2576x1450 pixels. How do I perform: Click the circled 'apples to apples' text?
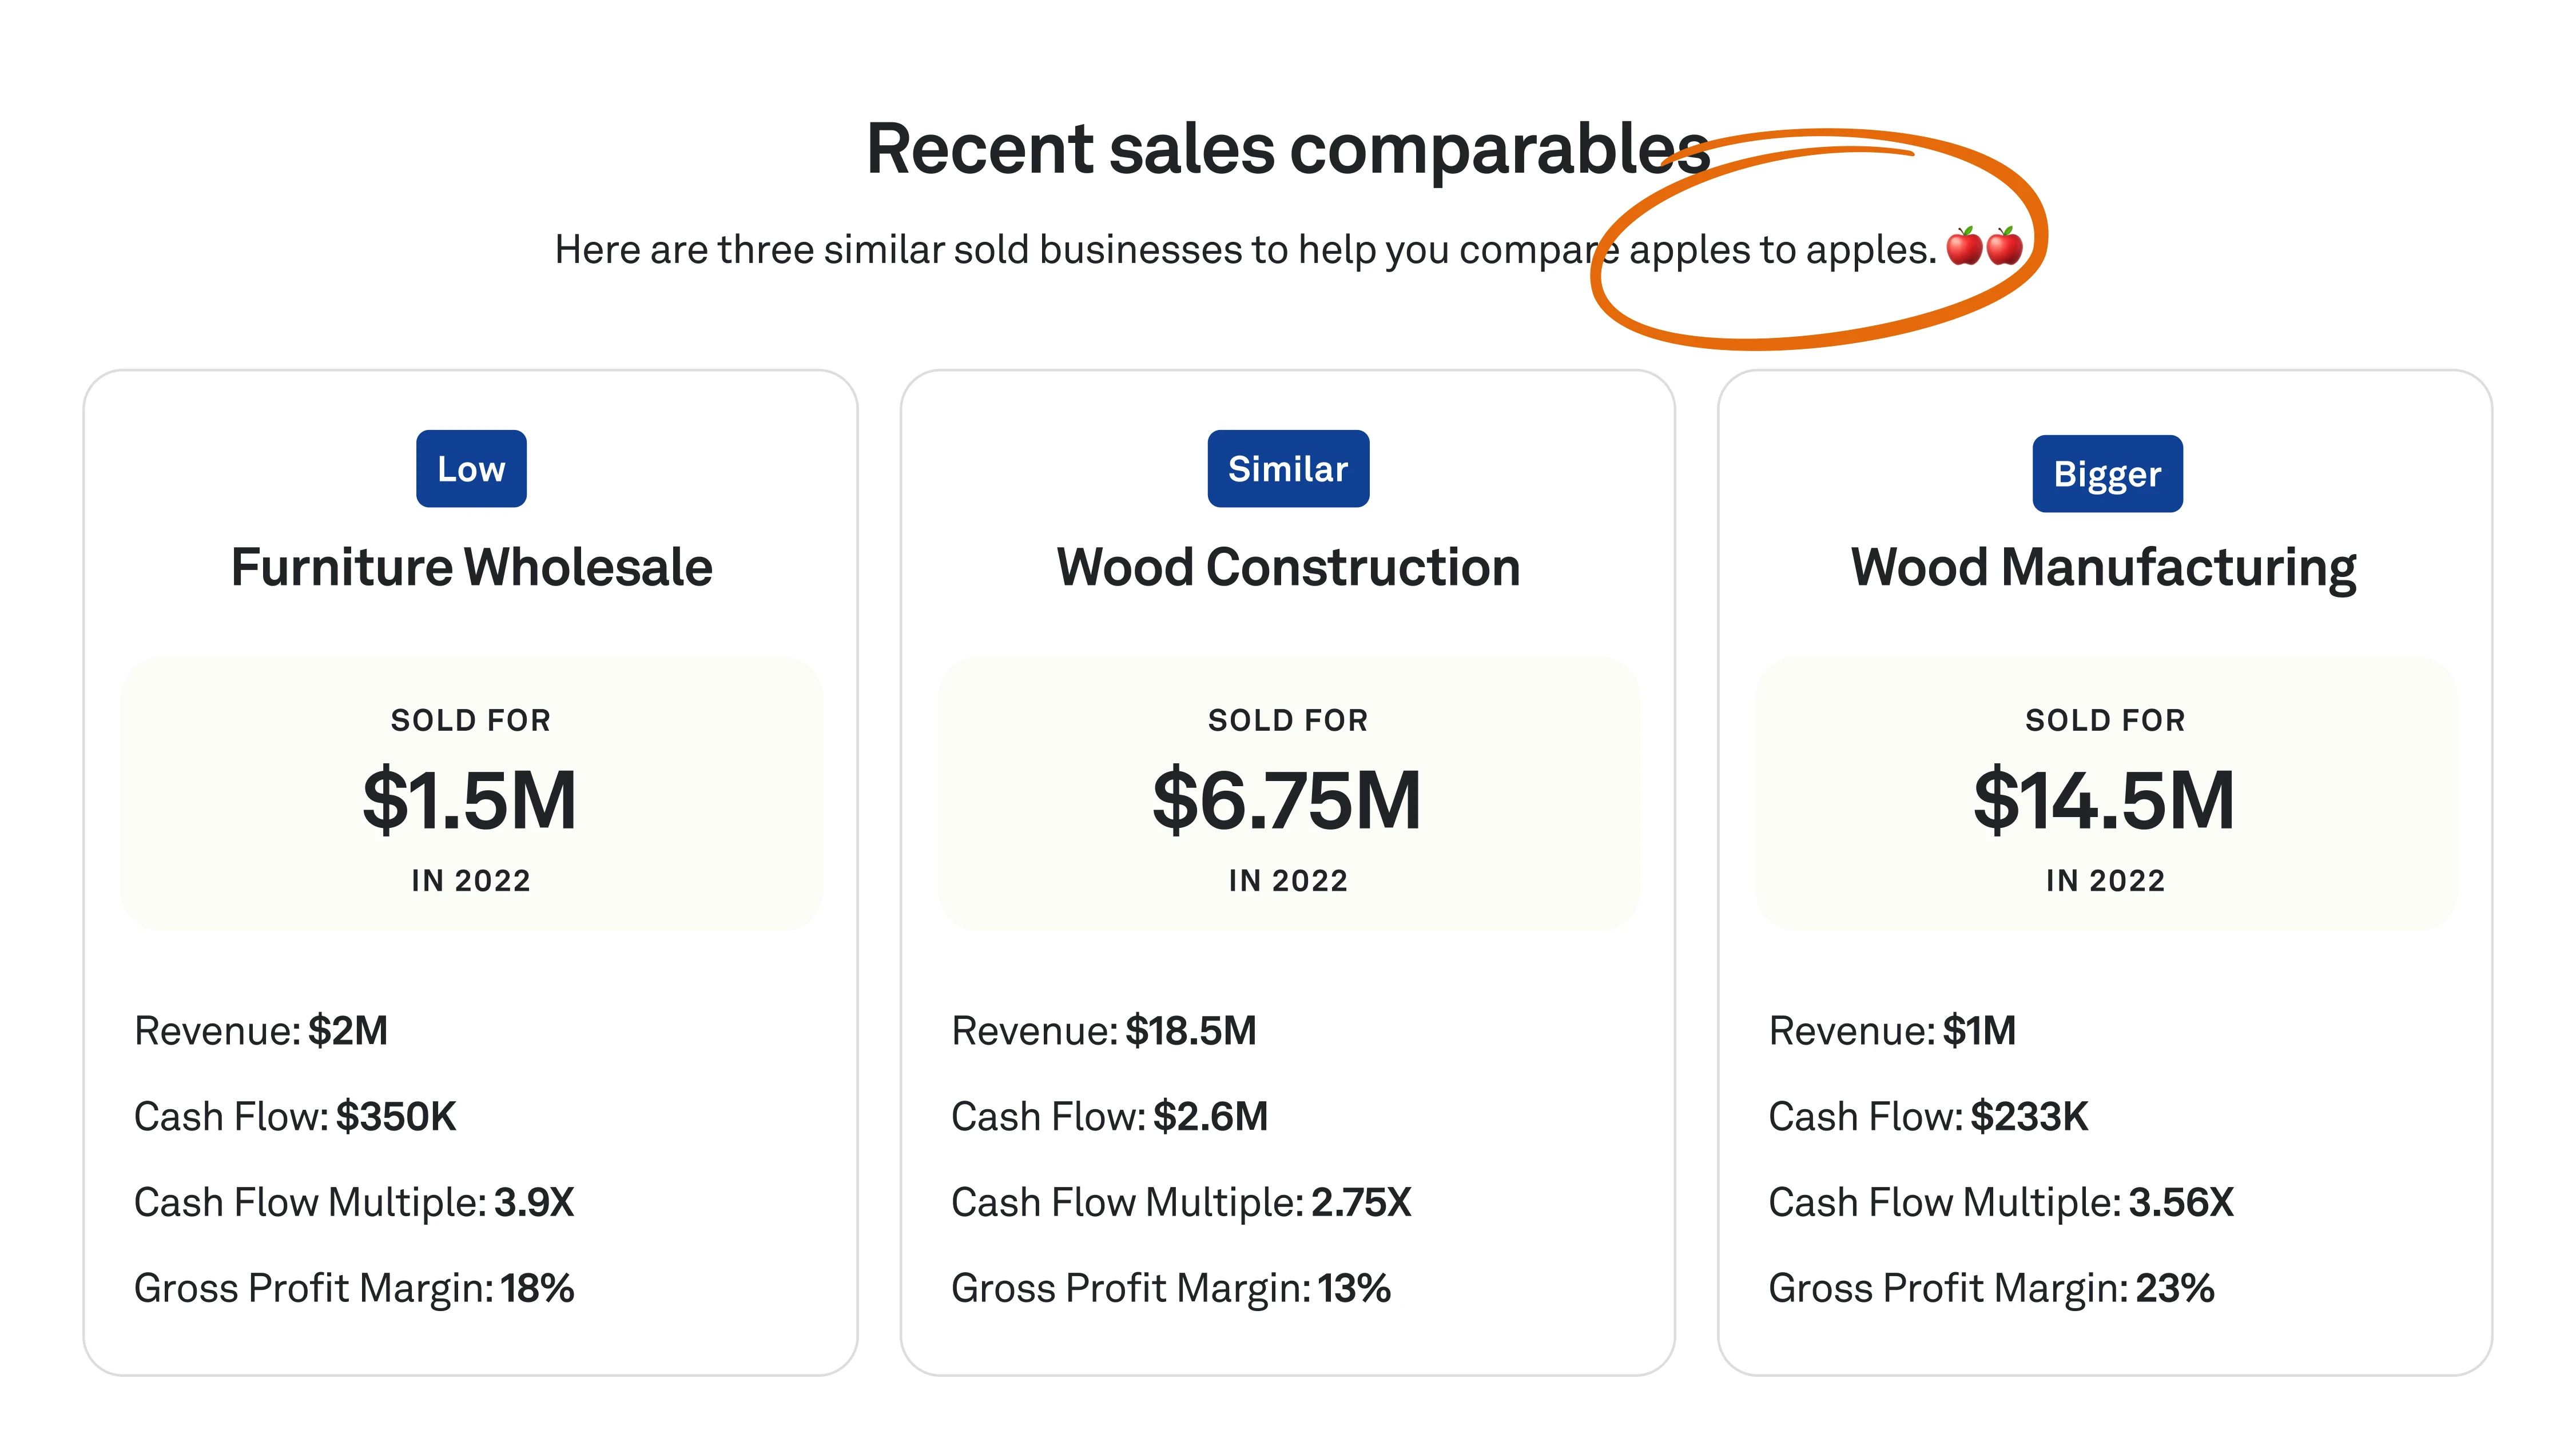click(x=1782, y=250)
